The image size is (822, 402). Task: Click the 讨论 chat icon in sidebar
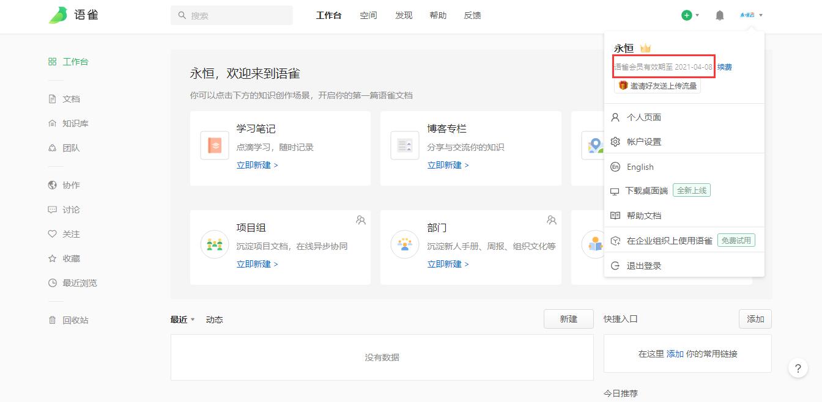click(52, 210)
